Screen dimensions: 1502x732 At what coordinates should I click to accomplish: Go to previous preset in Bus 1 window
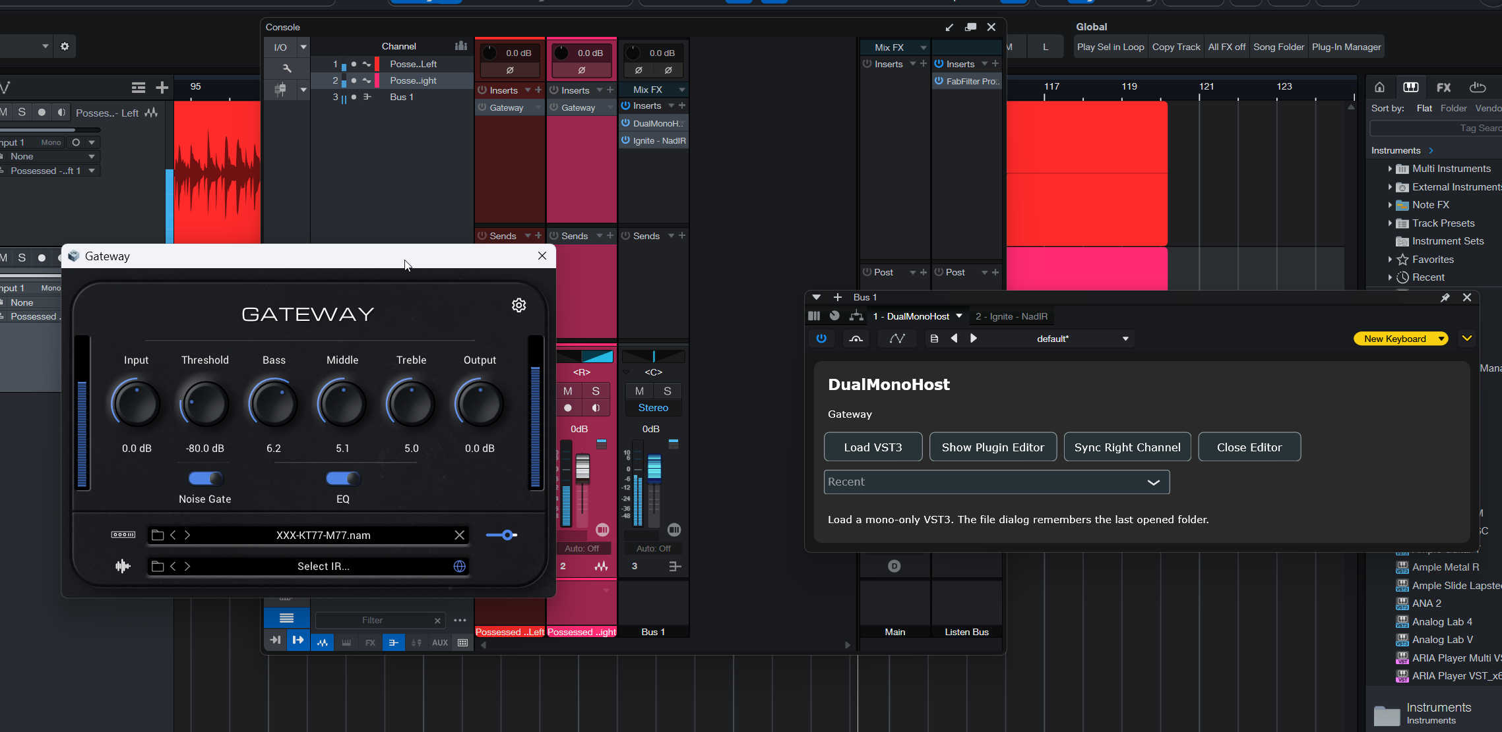954,339
